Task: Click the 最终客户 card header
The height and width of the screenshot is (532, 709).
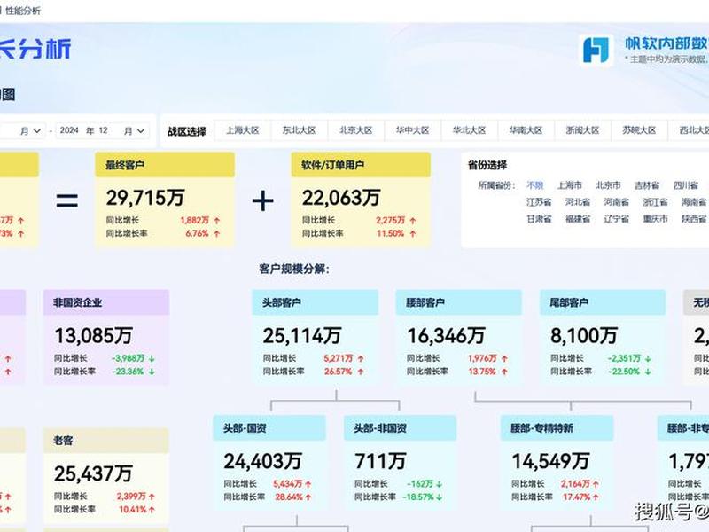Action: tap(165, 165)
